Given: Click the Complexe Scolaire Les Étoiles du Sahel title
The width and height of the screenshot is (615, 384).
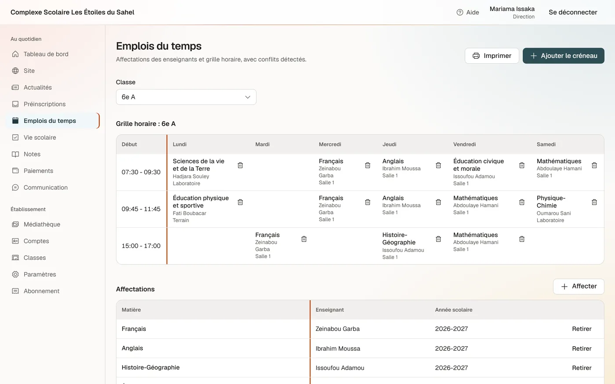Looking at the screenshot, I should [x=72, y=12].
